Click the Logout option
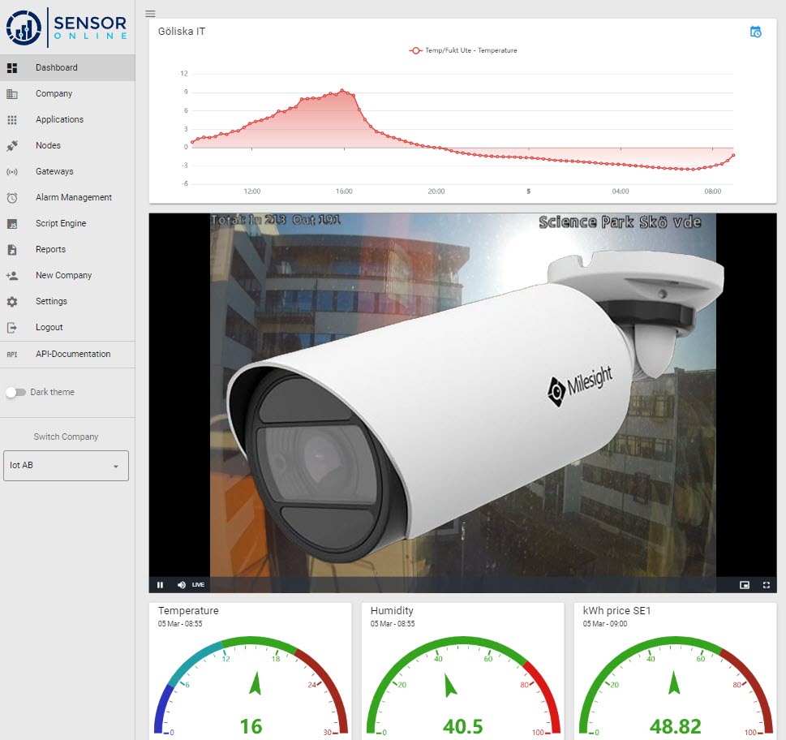 (x=50, y=327)
